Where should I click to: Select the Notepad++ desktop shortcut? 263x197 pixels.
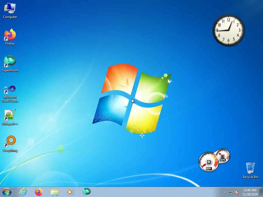(10, 117)
